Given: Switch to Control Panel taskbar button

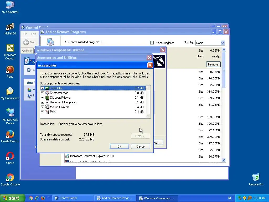Looking at the screenshot, I should coord(73,198).
